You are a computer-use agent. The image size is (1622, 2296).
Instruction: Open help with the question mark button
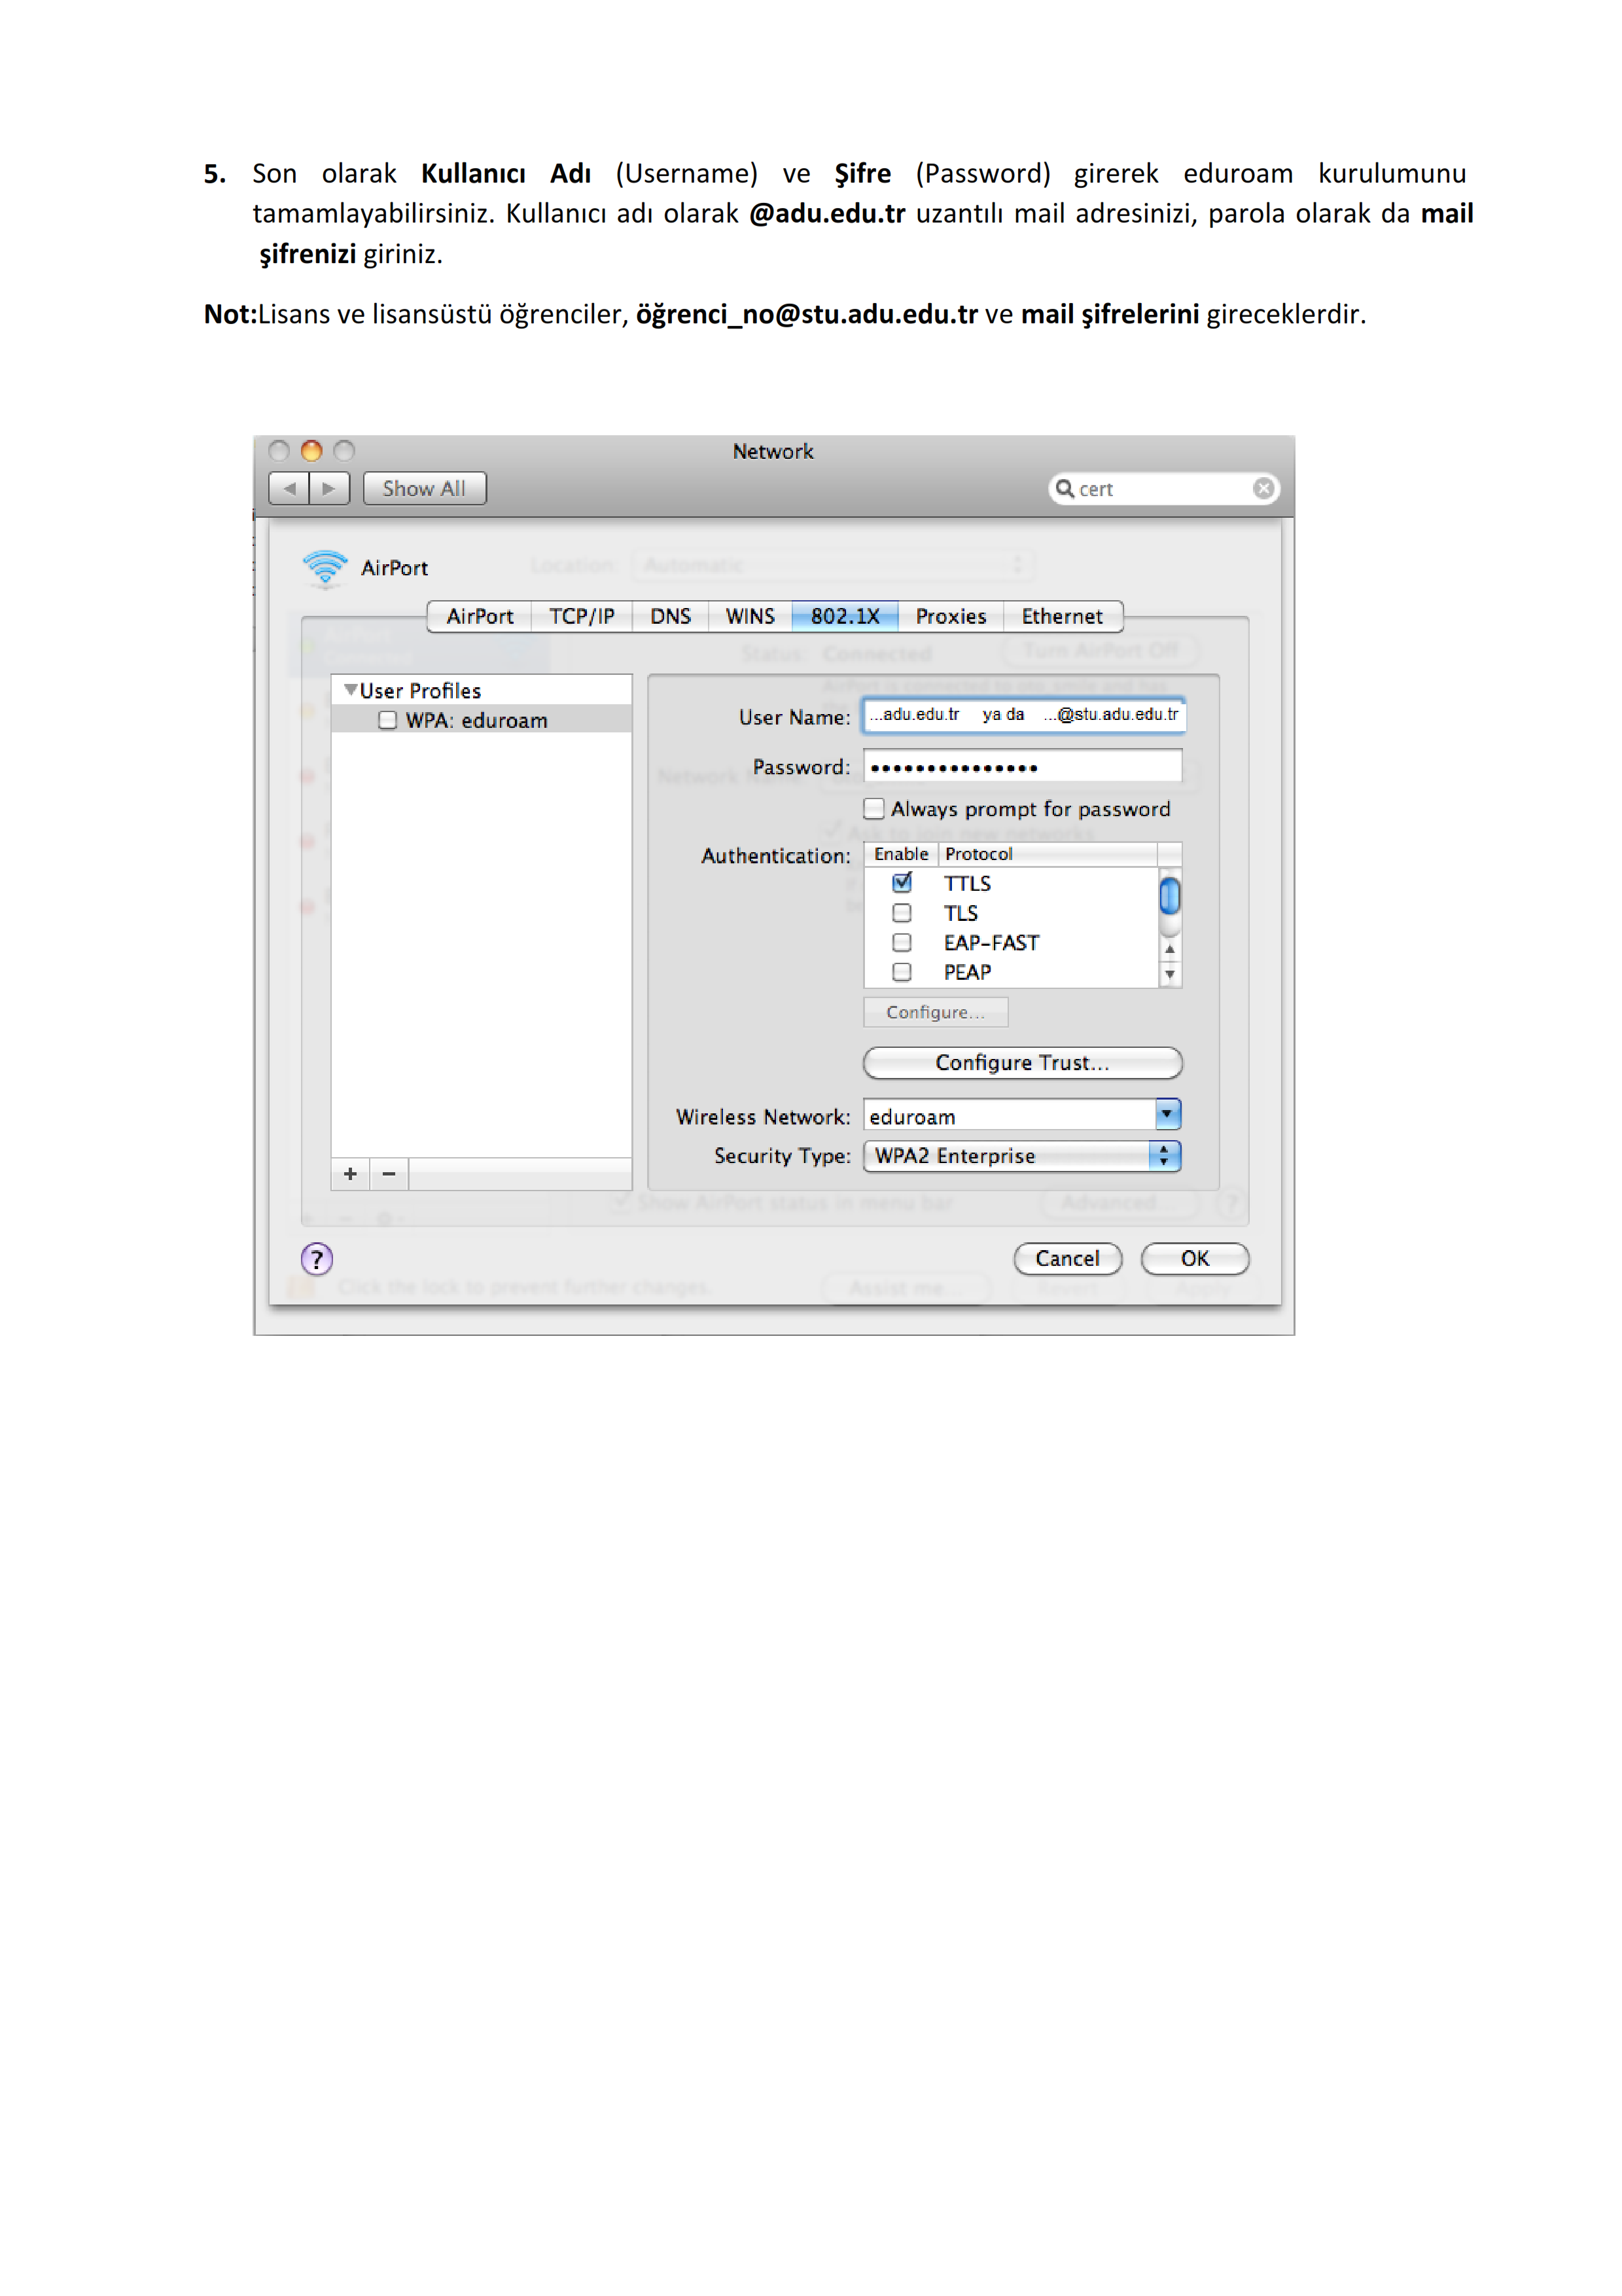tap(317, 1259)
